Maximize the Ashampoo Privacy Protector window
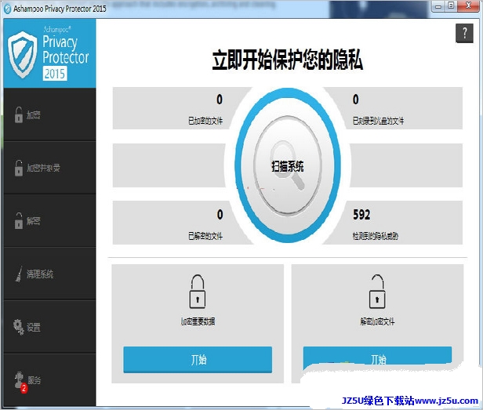The image size is (483, 410). pos(451,5)
